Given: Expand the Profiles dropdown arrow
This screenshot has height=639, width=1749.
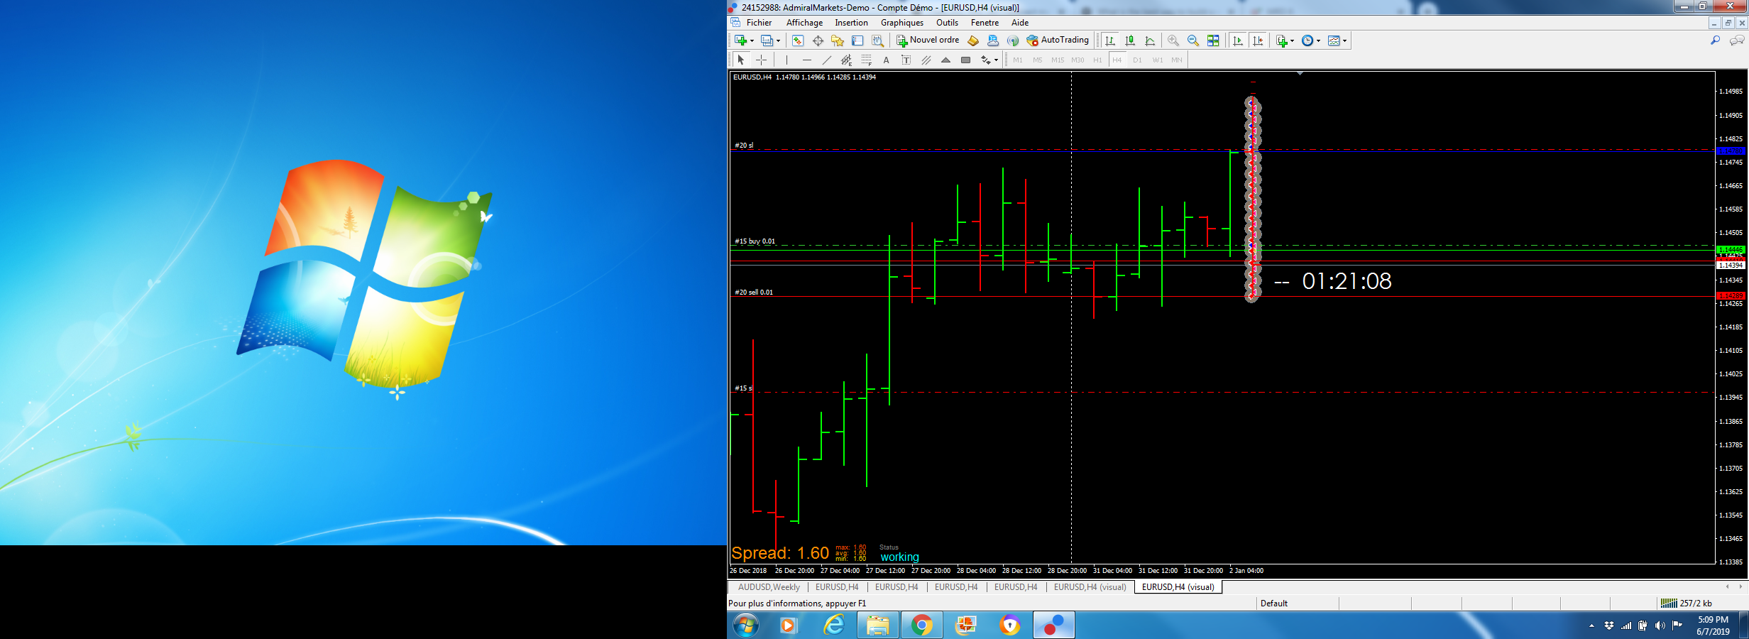Looking at the screenshot, I should click(x=778, y=40).
